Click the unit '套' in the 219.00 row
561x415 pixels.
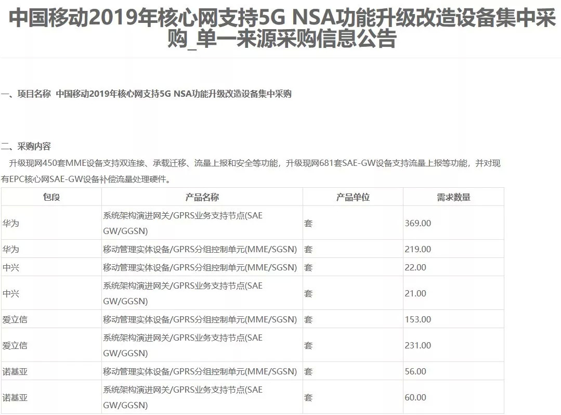308,249
